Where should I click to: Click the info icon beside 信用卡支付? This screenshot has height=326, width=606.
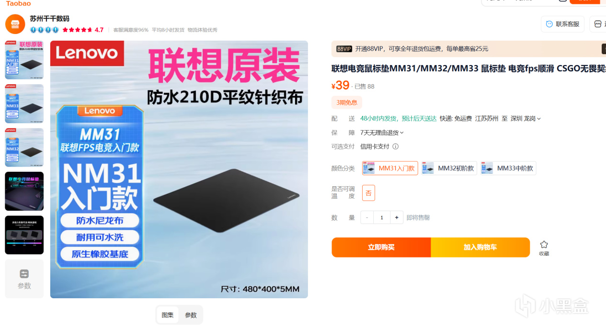(396, 146)
